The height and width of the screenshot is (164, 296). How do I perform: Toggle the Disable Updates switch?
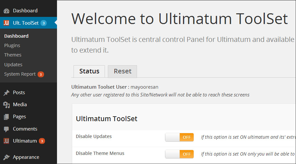coord(179,137)
